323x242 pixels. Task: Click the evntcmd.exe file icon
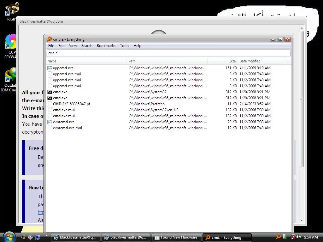[x=50, y=122]
